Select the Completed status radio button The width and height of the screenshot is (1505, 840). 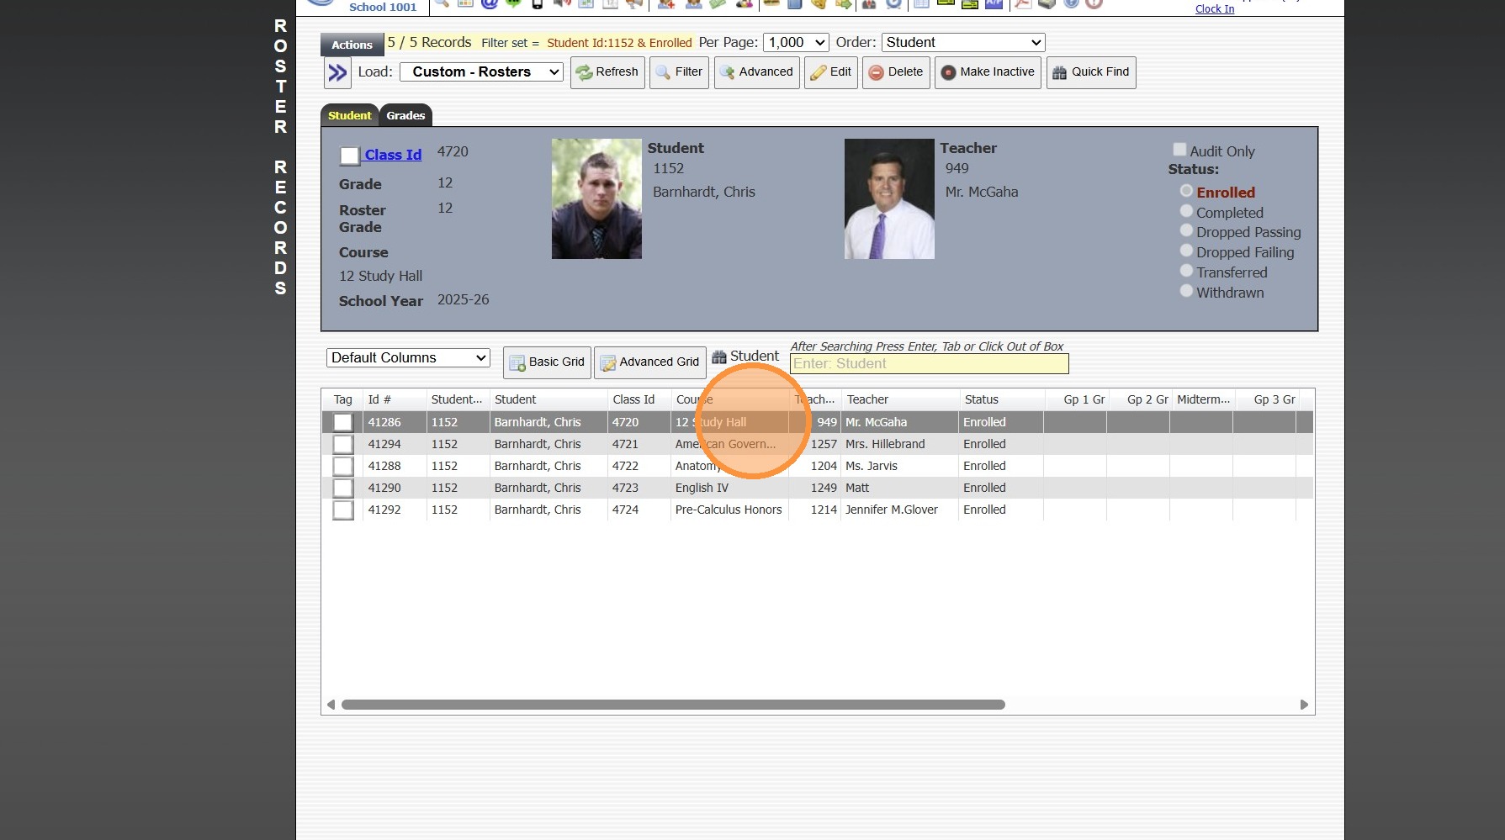point(1186,211)
